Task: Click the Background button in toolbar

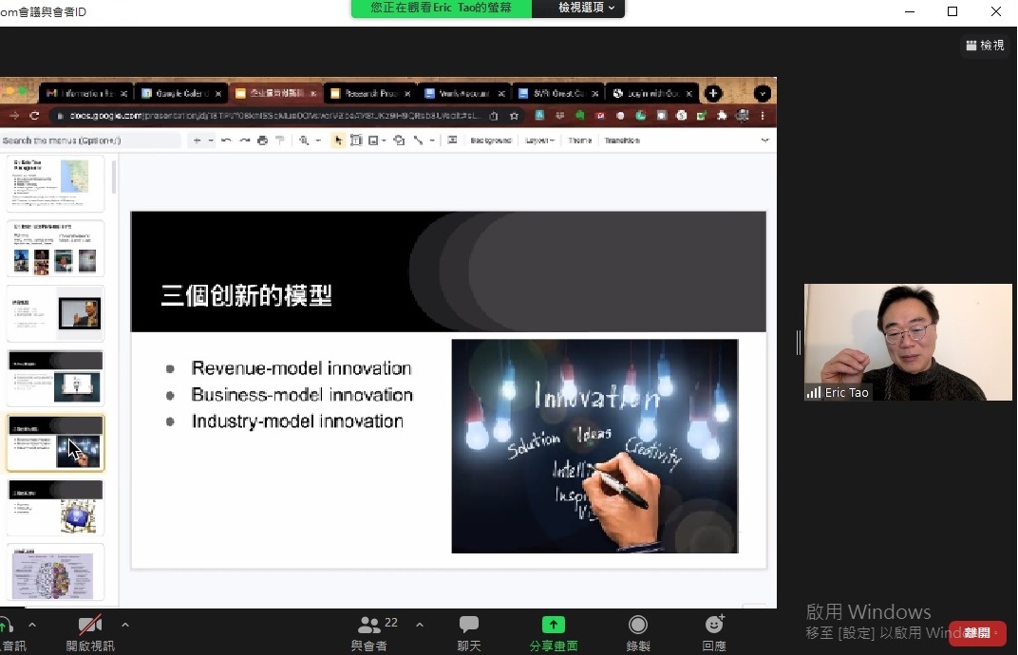Action: [491, 140]
